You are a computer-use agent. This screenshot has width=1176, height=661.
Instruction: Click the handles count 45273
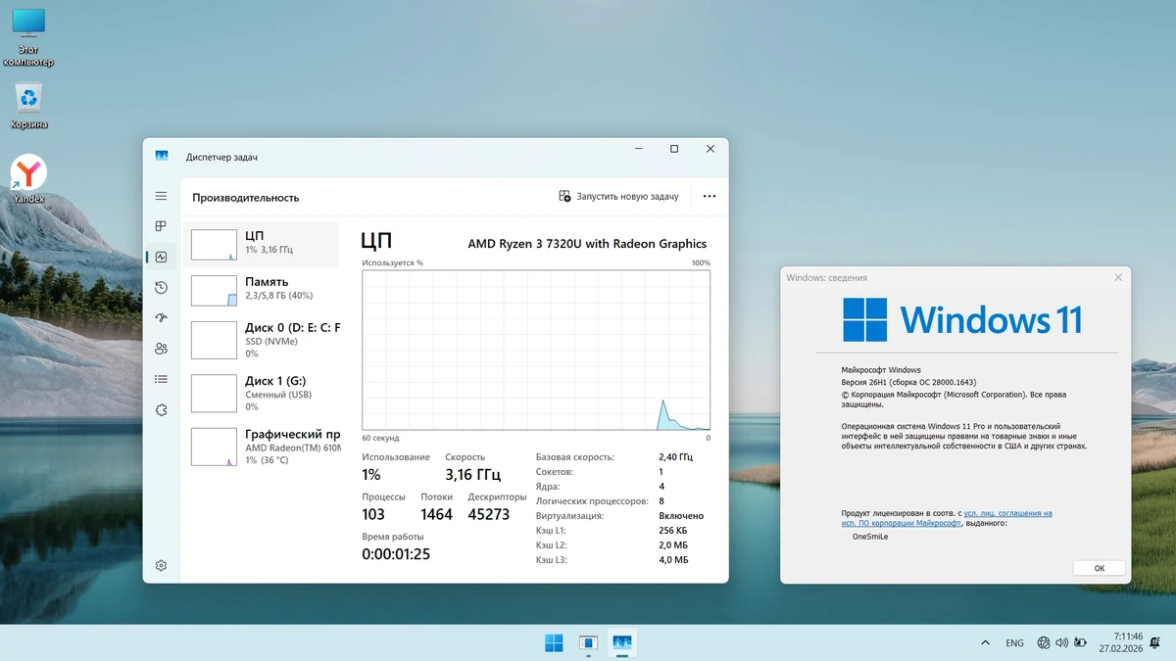click(x=489, y=514)
